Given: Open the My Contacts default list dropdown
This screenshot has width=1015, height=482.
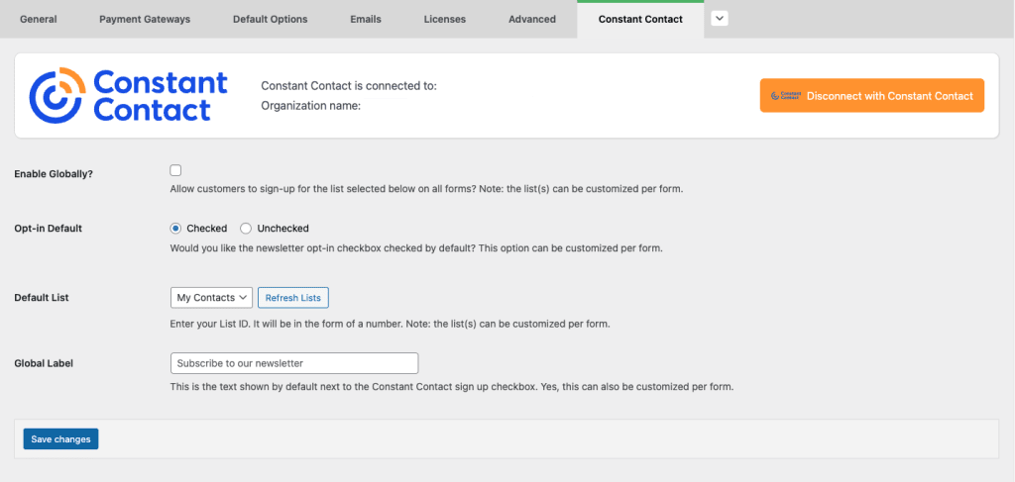Looking at the screenshot, I should coord(212,297).
